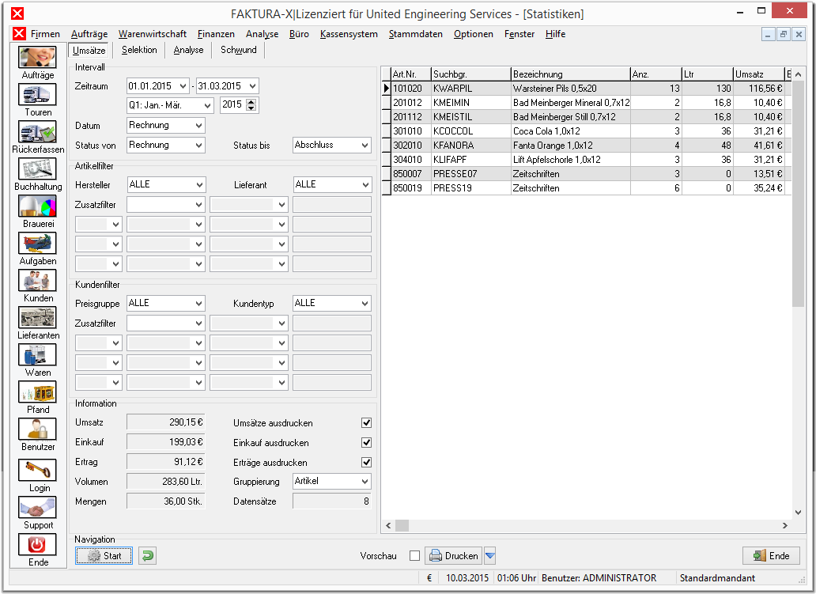Open the Kassensystem menu
This screenshot has width=816, height=594.
pyautogui.click(x=349, y=34)
